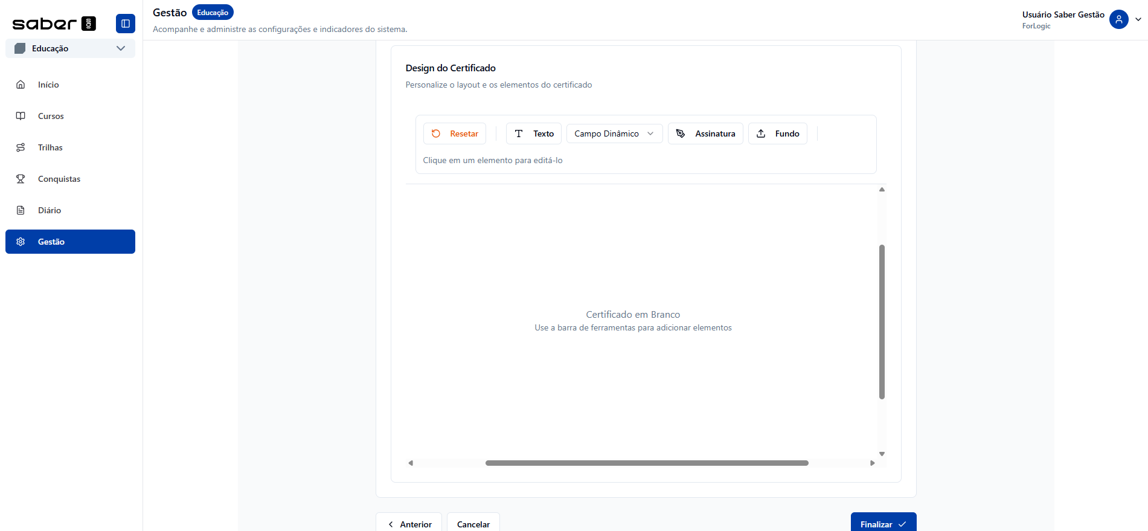1148x531 pixels.
Task: Open Cursos from the sidebar
Action: click(x=51, y=116)
